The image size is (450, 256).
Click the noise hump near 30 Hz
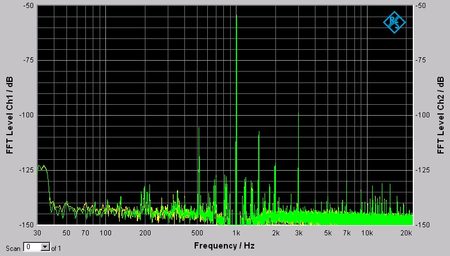click(42, 167)
